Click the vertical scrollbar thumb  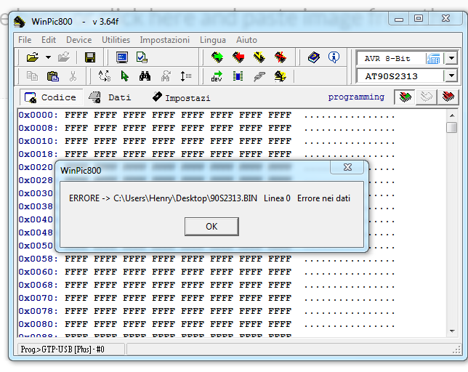point(452,128)
